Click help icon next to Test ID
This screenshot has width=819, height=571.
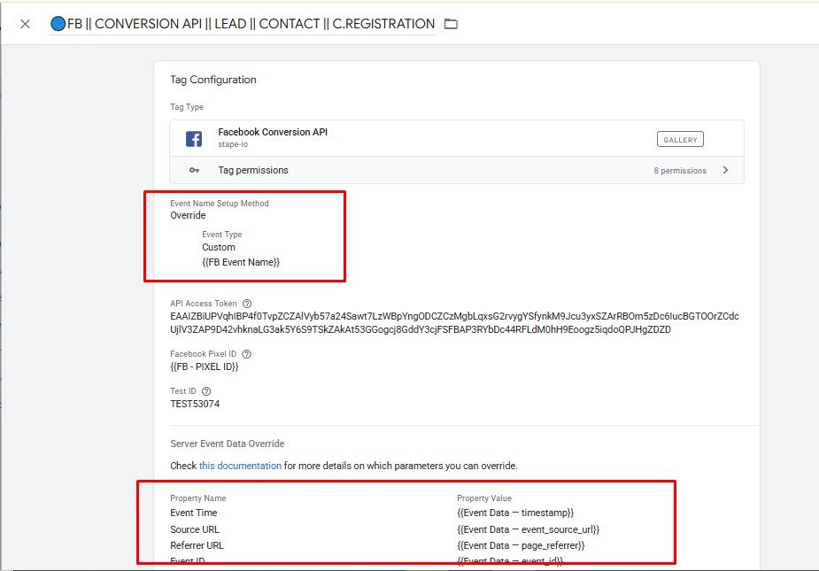[x=206, y=391]
